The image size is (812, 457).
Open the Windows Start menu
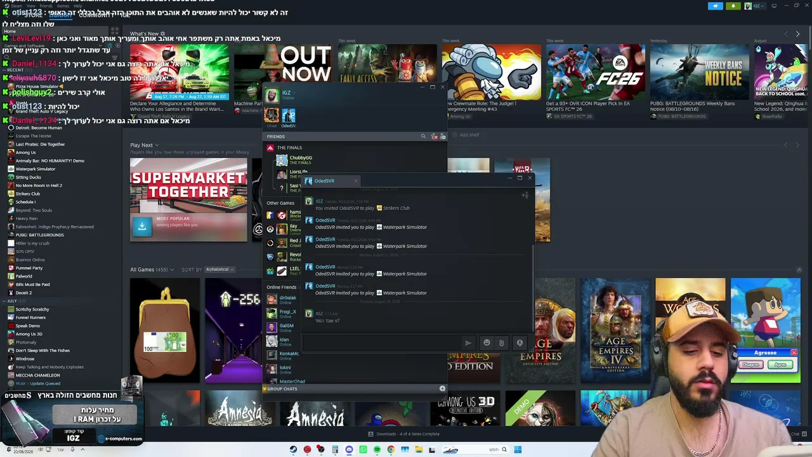(x=518, y=450)
